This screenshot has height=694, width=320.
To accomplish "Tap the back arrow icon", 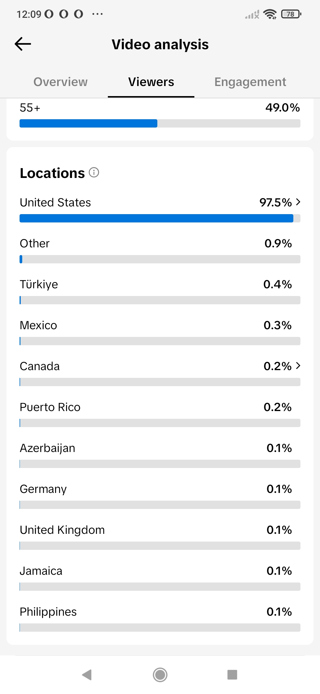I will (x=23, y=44).
